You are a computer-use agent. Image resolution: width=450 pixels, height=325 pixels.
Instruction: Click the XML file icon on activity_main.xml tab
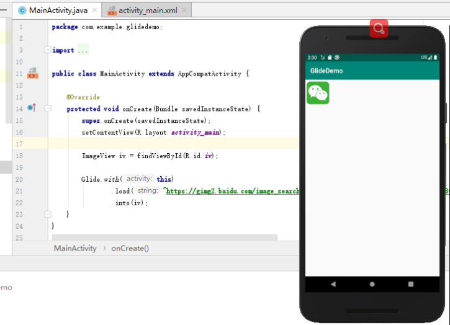[x=112, y=11]
